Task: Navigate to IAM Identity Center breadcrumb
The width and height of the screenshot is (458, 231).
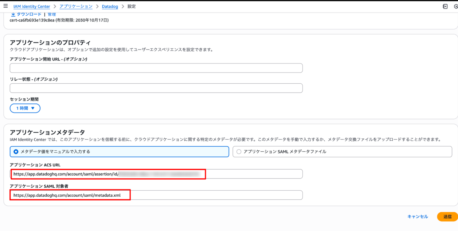Action: point(32,6)
